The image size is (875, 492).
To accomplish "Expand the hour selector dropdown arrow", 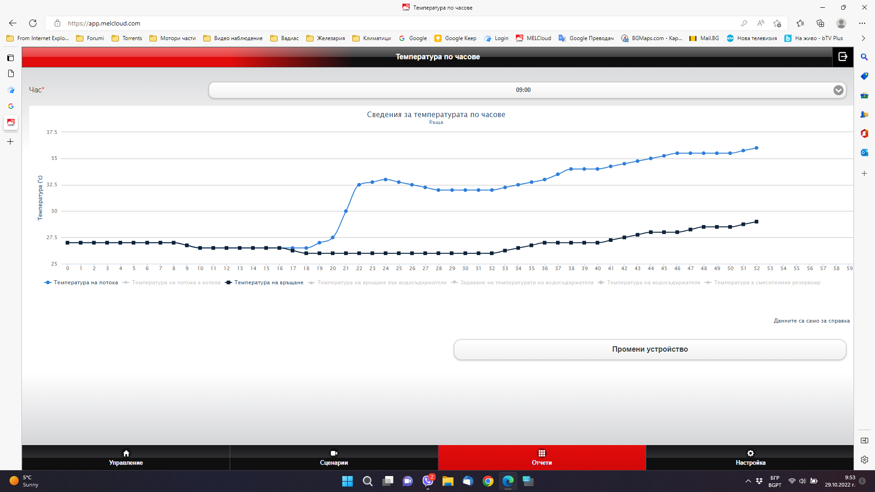I will coord(838,90).
